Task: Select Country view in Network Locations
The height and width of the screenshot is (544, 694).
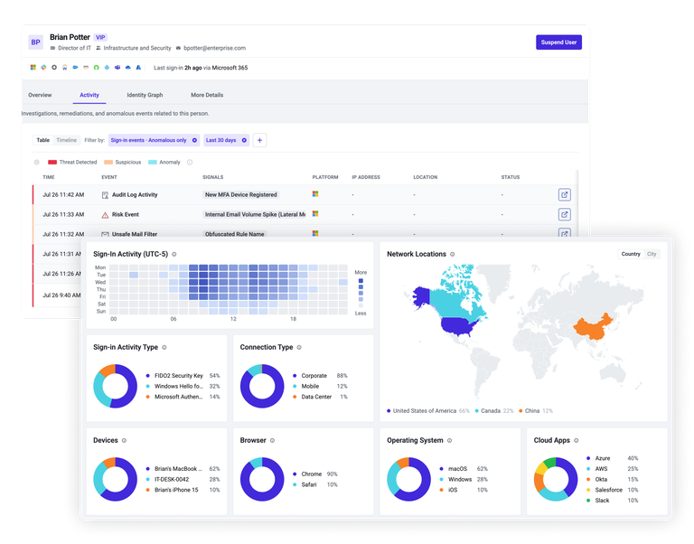Action: click(x=631, y=254)
